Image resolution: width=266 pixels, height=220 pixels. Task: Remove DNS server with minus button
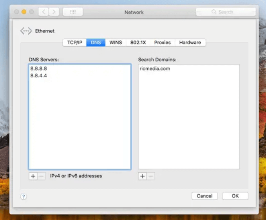click(42, 176)
